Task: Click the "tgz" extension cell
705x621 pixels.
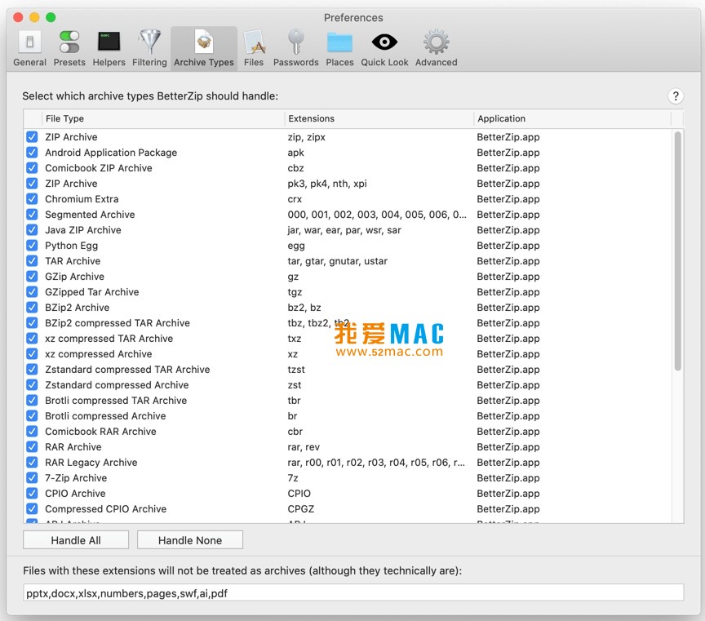Action: (295, 292)
